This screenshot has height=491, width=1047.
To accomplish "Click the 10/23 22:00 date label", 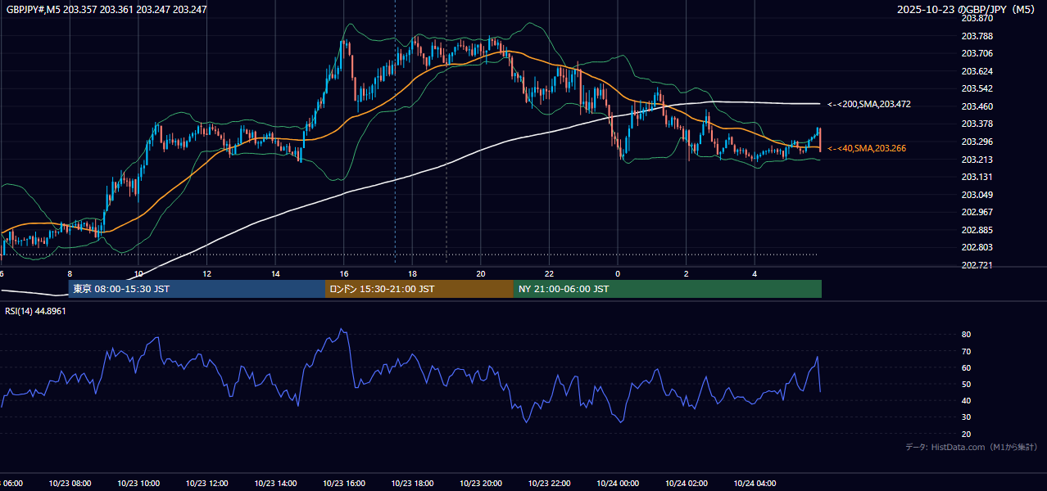I will (549, 484).
